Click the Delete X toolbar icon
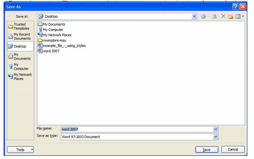 [223, 16]
